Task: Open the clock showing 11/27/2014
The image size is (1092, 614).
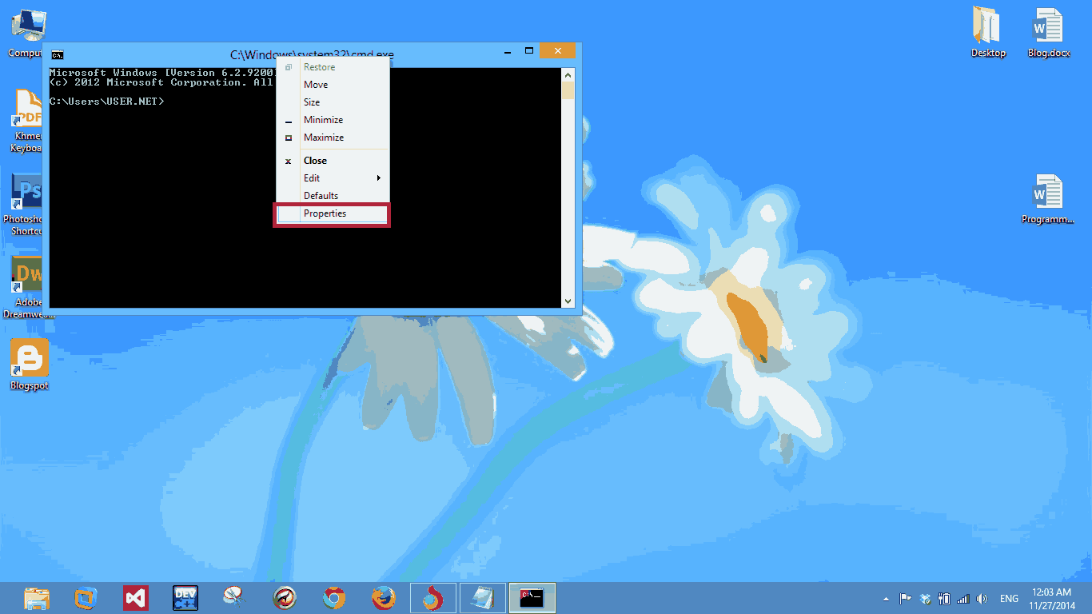Action: point(1054,597)
